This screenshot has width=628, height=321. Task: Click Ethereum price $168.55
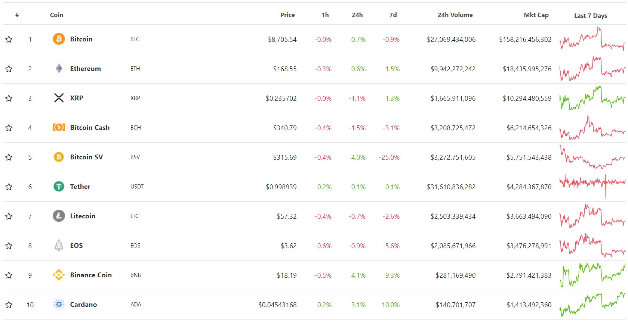(285, 69)
